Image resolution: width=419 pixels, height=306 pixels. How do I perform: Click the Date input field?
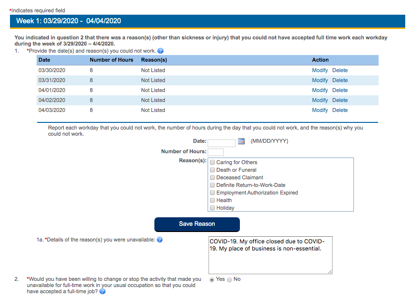coord(221,141)
